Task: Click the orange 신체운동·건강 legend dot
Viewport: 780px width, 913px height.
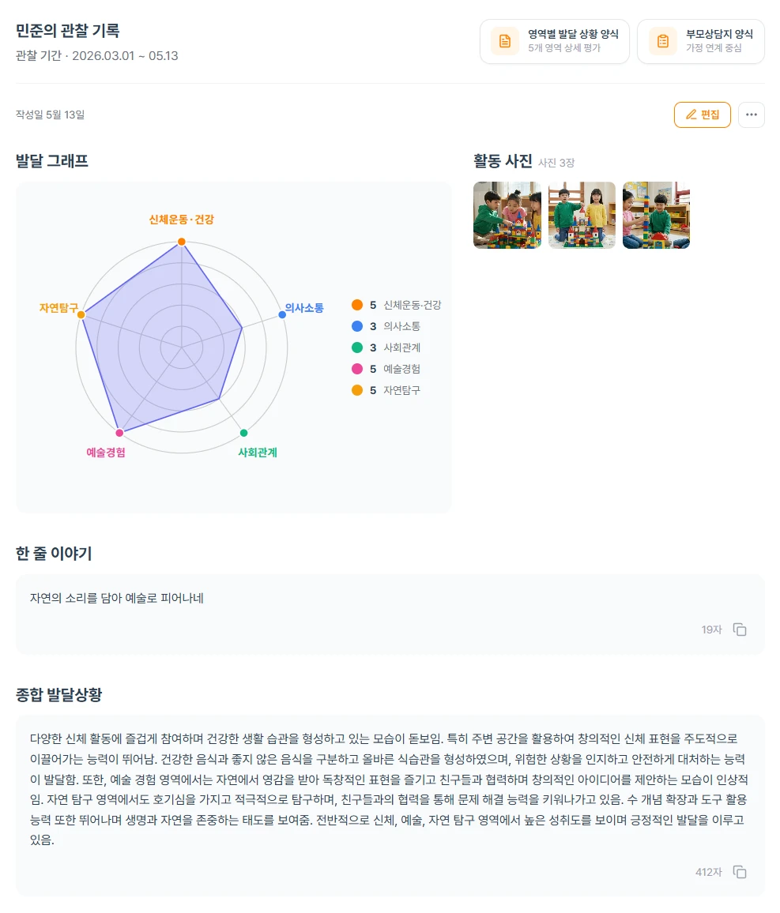Action: click(357, 305)
